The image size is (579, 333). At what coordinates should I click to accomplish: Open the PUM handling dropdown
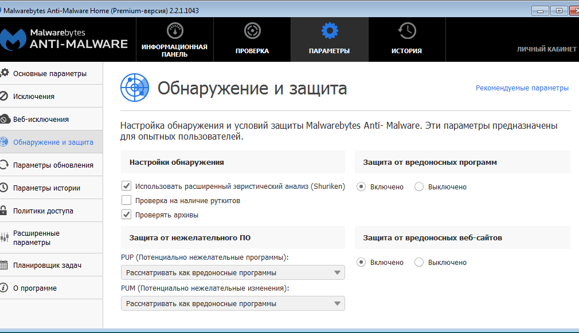(233, 303)
